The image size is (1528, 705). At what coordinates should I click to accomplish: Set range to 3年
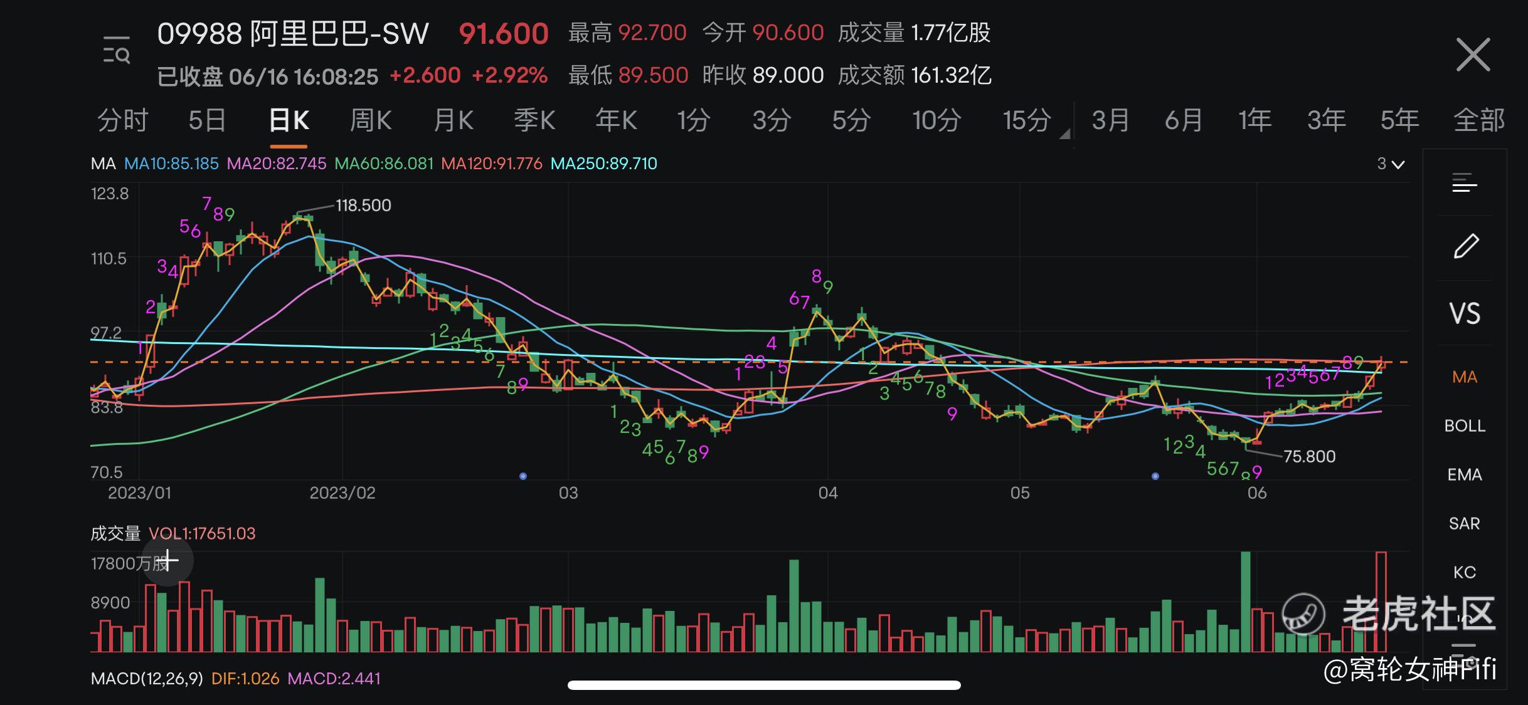pos(1327,120)
